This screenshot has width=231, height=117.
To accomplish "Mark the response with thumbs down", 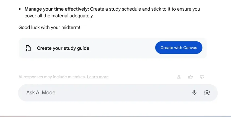I will [x=202, y=77].
